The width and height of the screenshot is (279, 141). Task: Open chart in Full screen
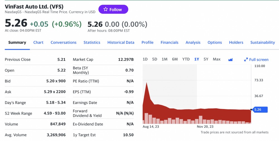(x=256, y=60)
